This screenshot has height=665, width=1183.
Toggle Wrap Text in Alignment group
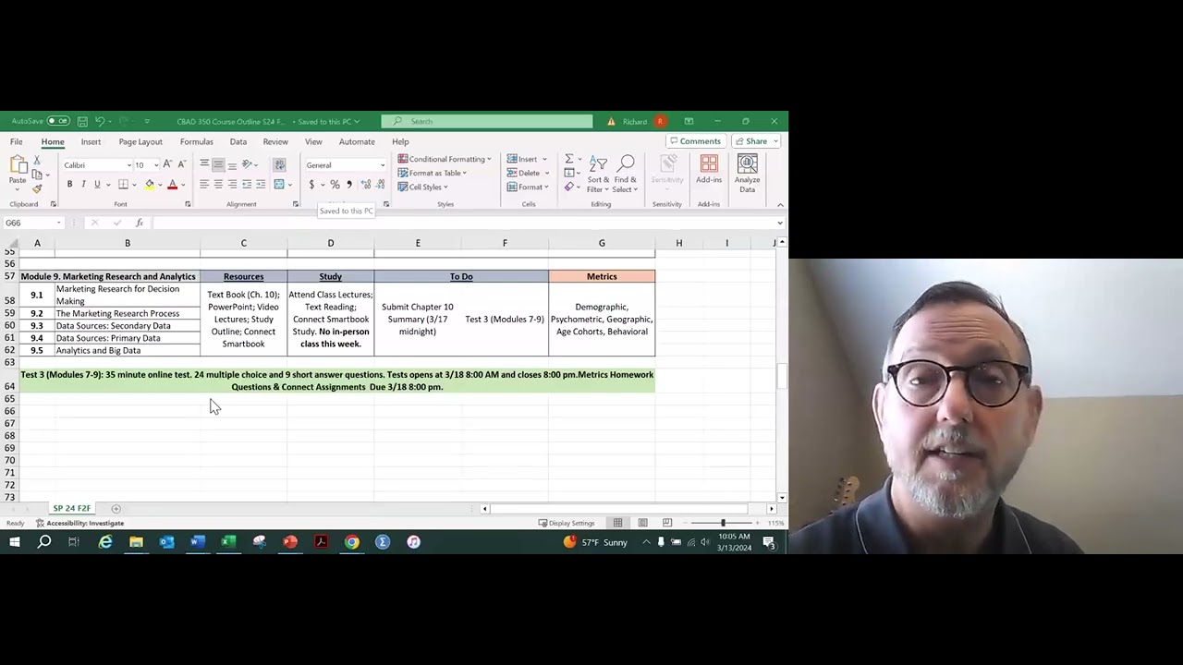pos(279,164)
